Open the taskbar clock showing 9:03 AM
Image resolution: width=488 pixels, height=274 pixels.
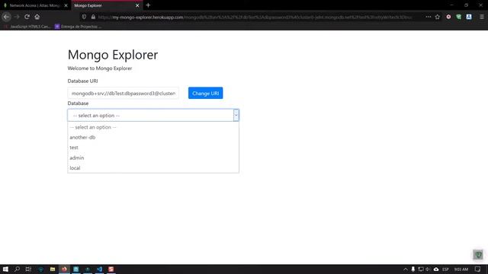pyautogui.click(x=461, y=269)
